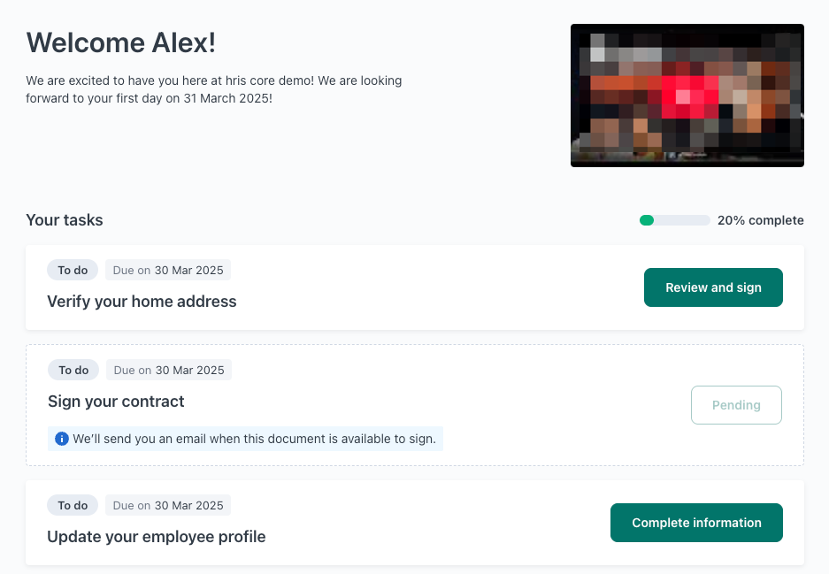Click the Welcome Alex! heading

[121, 42]
